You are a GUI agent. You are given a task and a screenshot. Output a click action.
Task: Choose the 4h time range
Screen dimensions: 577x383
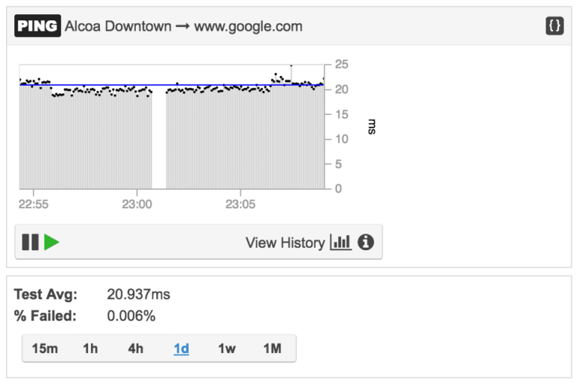point(135,348)
